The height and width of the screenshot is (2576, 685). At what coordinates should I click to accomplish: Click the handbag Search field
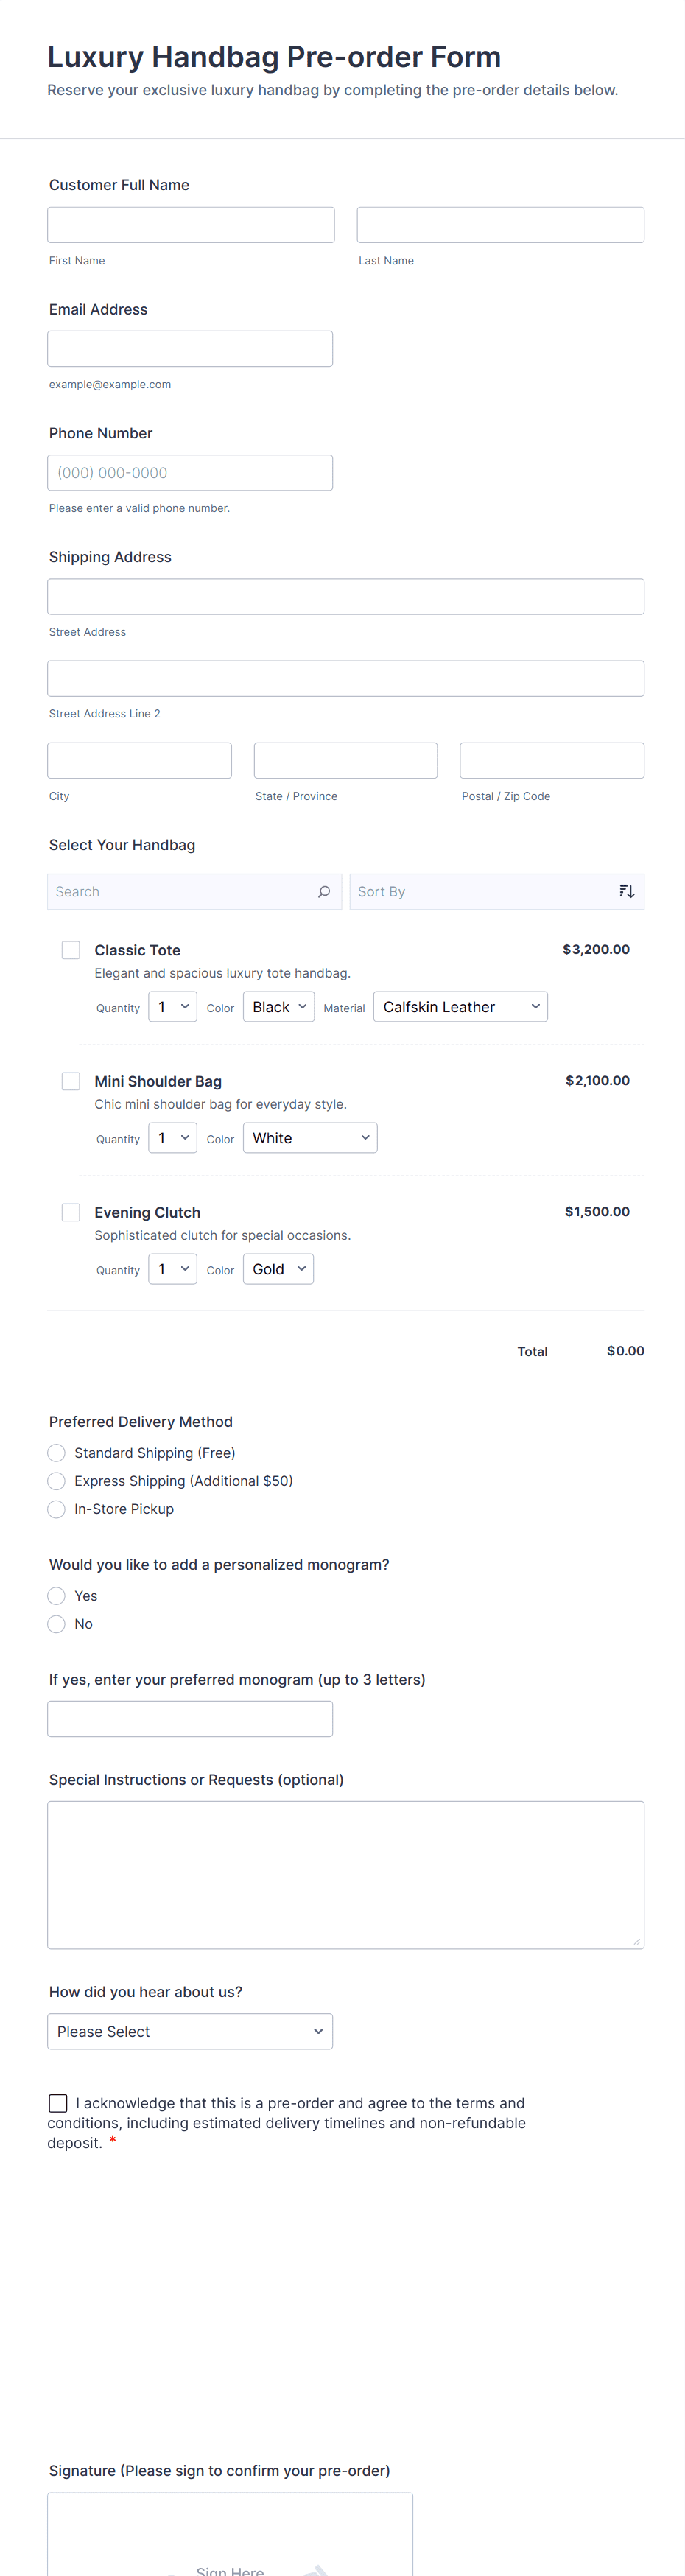pyautogui.click(x=180, y=892)
